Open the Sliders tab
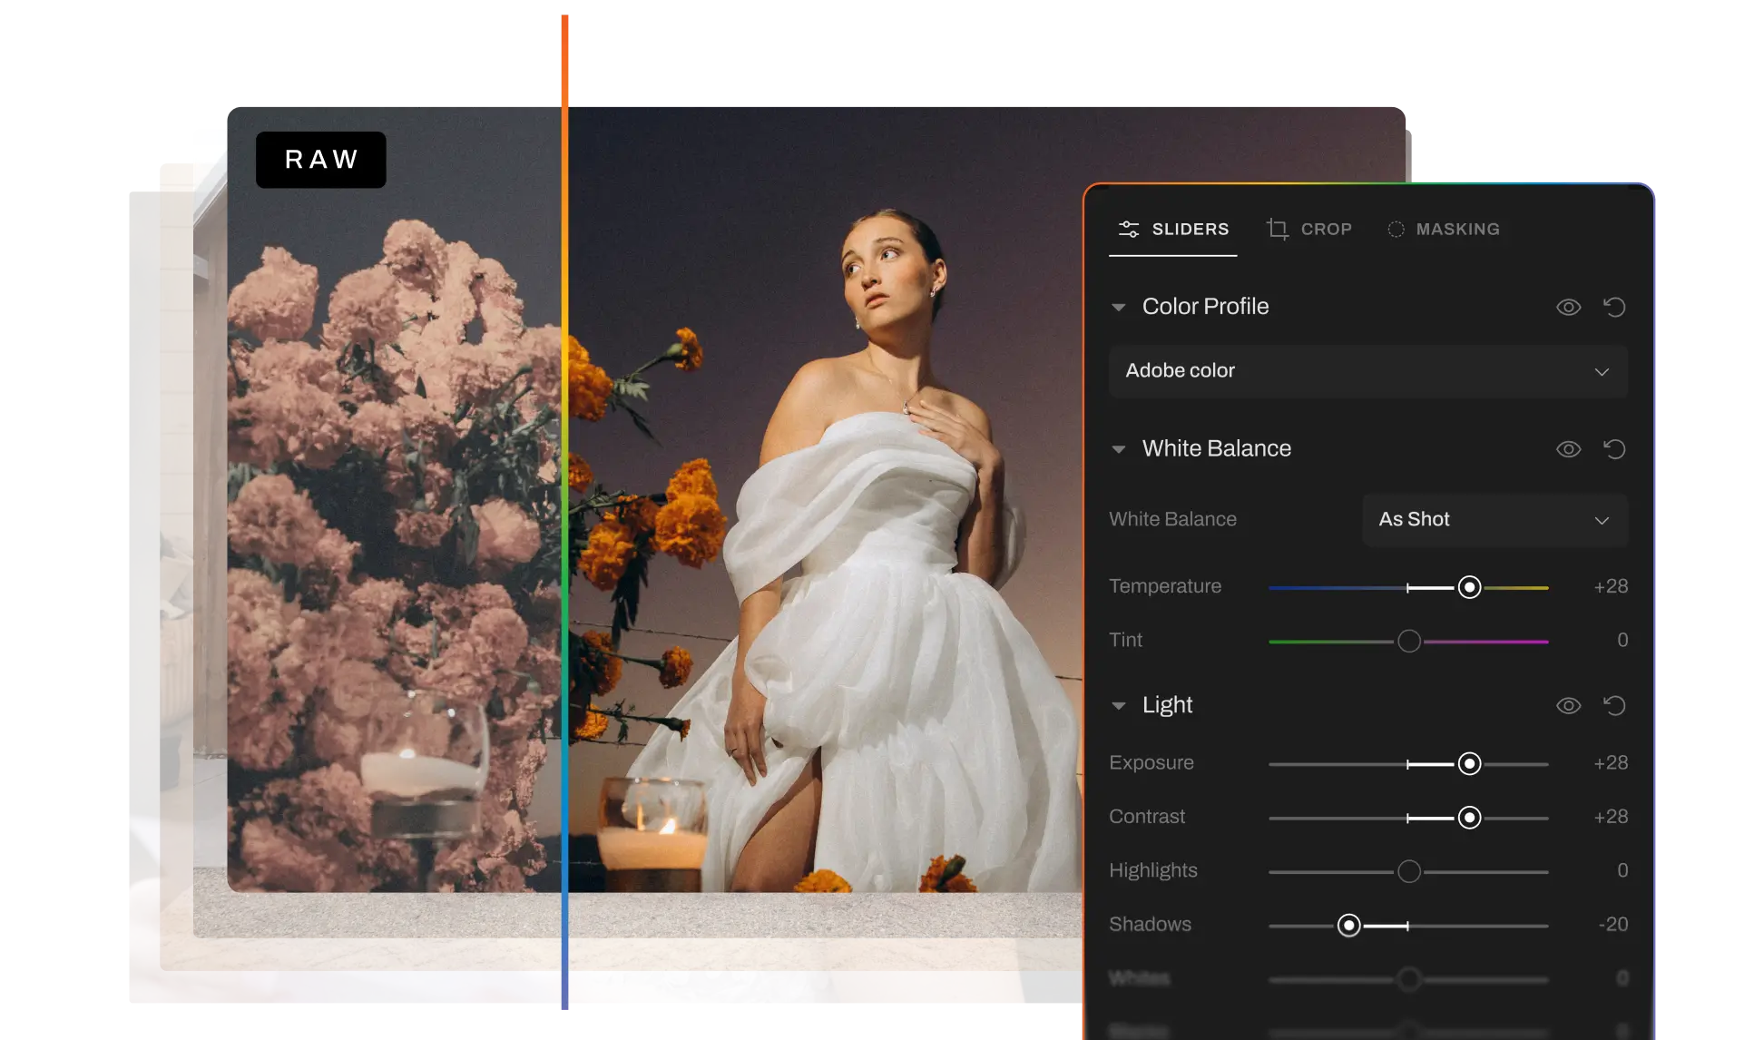This screenshot has height=1040, width=1764. pos(1172,230)
